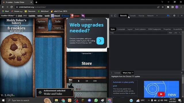Open File Explorer from taskbar
This screenshot has height=103, width=184.
(56, 100)
